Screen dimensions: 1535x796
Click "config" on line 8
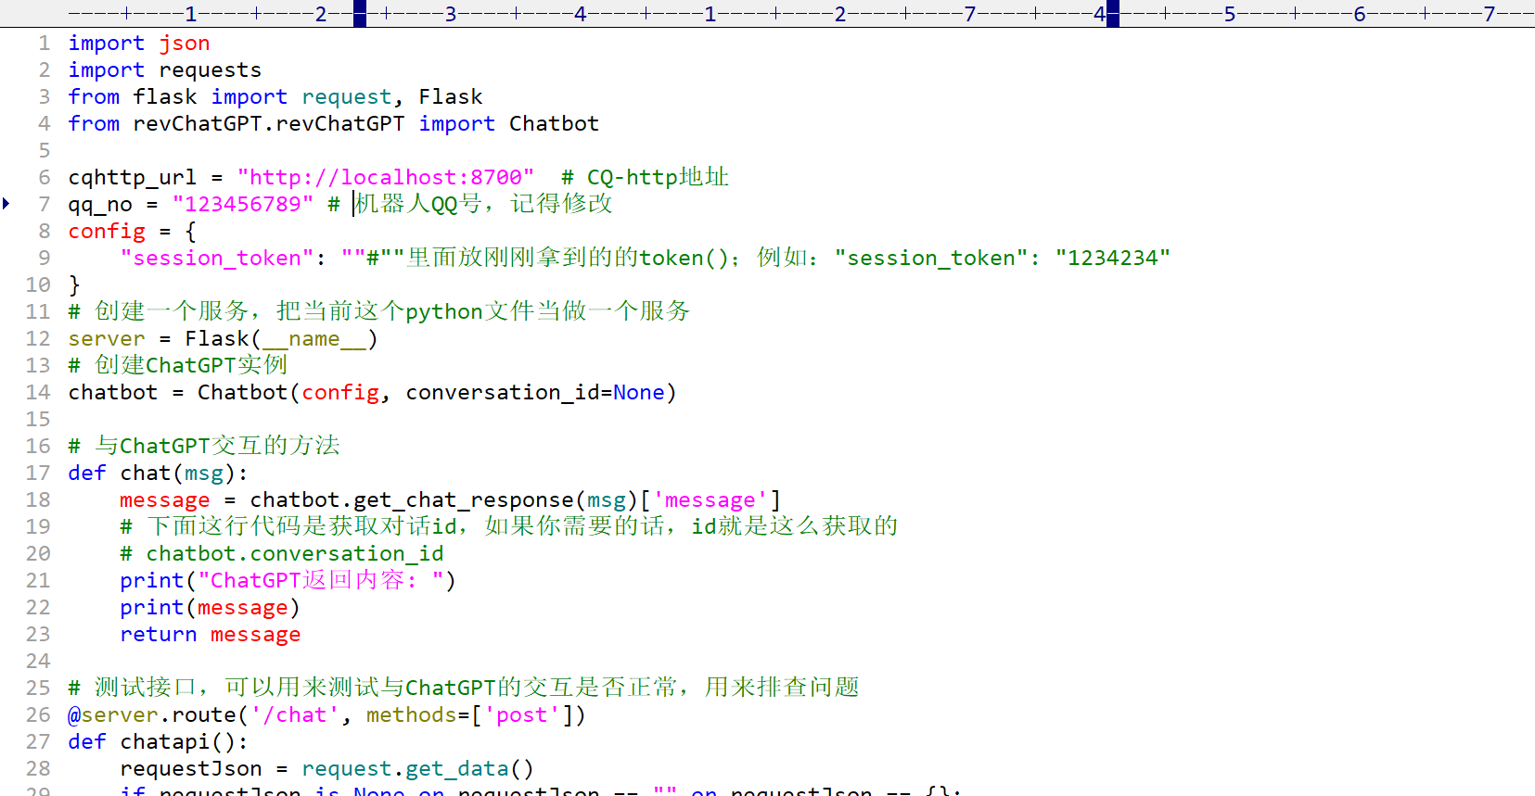coord(107,231)
